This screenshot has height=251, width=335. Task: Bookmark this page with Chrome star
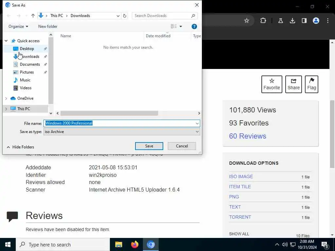click(247, 21)
